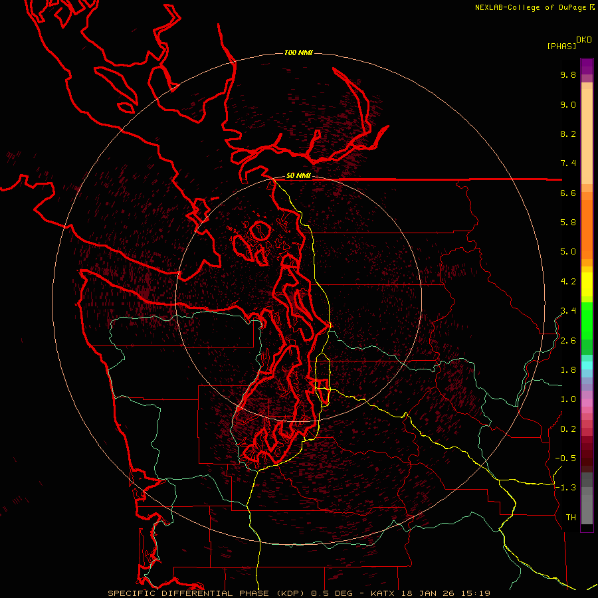Click the 6.6 scale value
The image size is (598, 598).
pyautogui.click(x=568, y=193)
